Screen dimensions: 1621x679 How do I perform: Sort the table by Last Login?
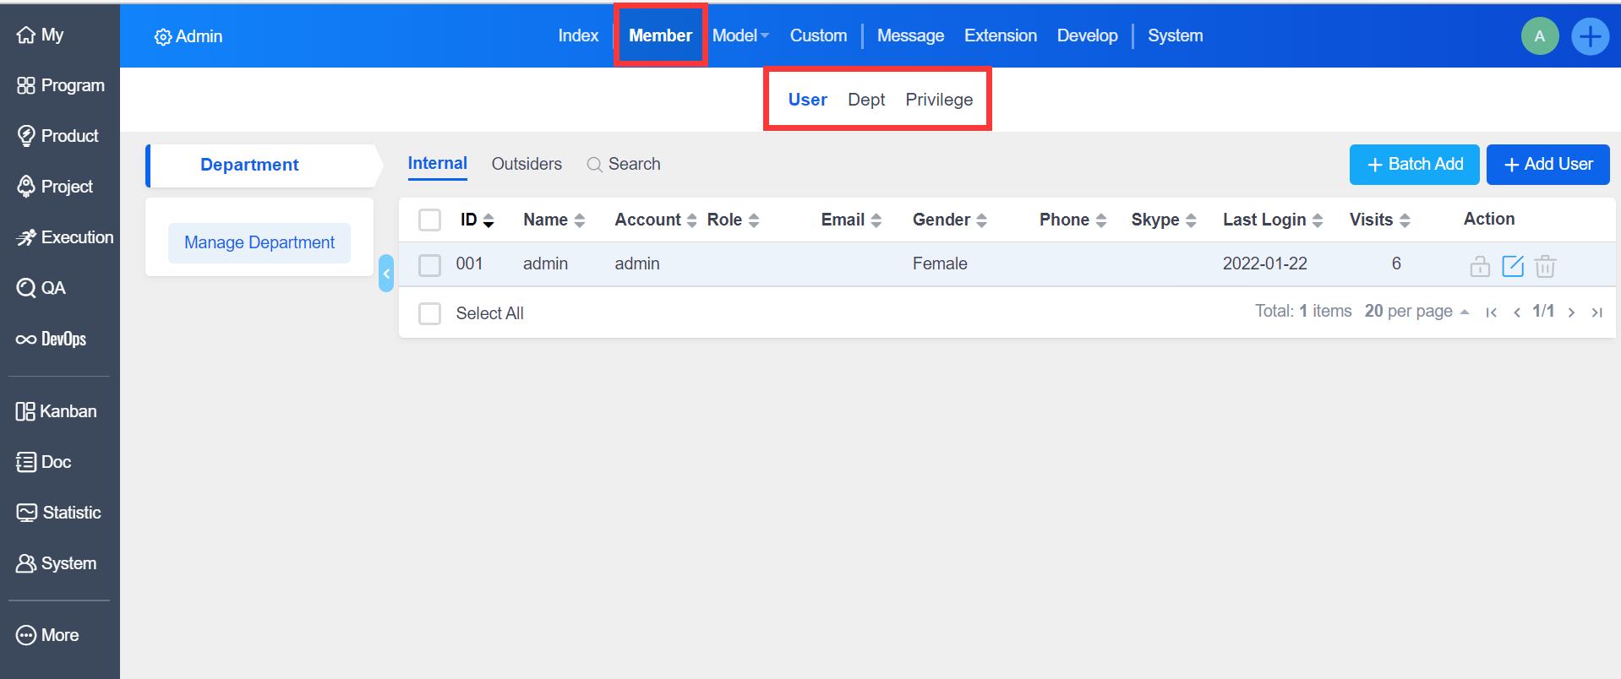coord(1272,220)
